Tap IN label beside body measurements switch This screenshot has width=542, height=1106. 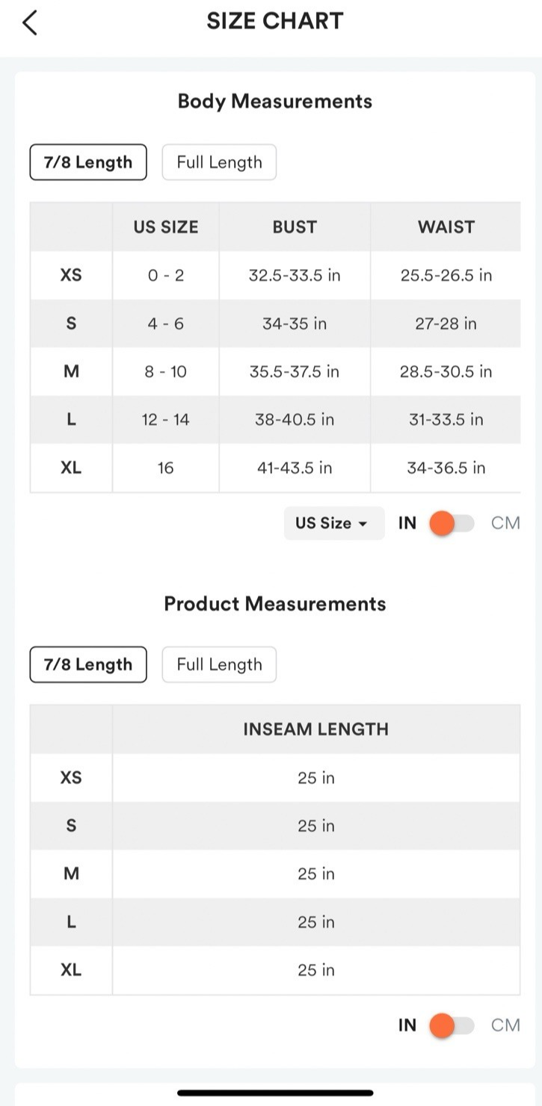(407, 523)
